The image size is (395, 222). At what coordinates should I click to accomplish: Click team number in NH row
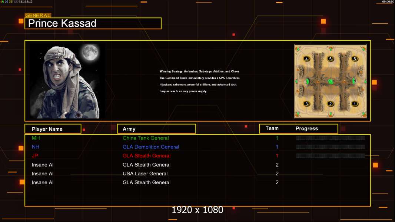[x=277, y=147]
